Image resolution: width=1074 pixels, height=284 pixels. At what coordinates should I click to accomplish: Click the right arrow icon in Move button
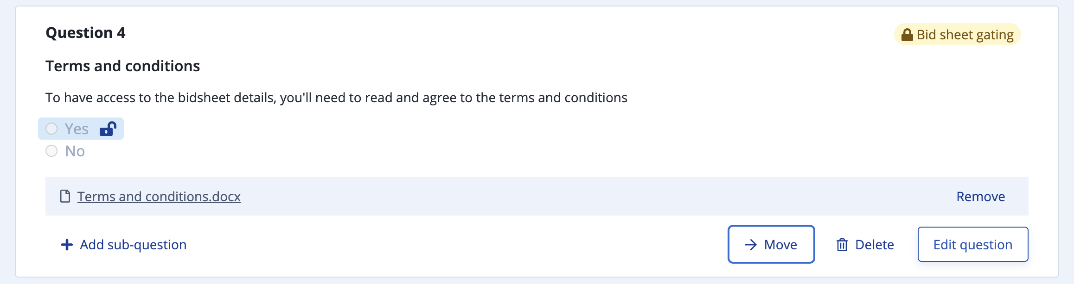[751, 245]
